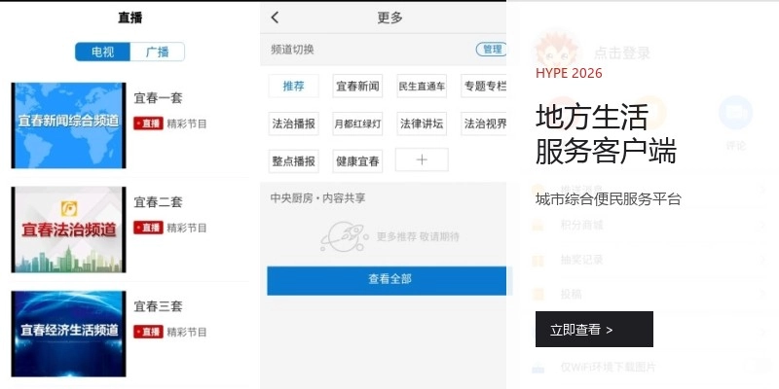Tap the red 直播 badge for 宜春二套
The width and height of the screenshot is (779, 389).
(148, 228)
